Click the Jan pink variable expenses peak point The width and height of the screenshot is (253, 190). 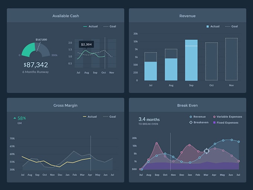click(190, 145)
